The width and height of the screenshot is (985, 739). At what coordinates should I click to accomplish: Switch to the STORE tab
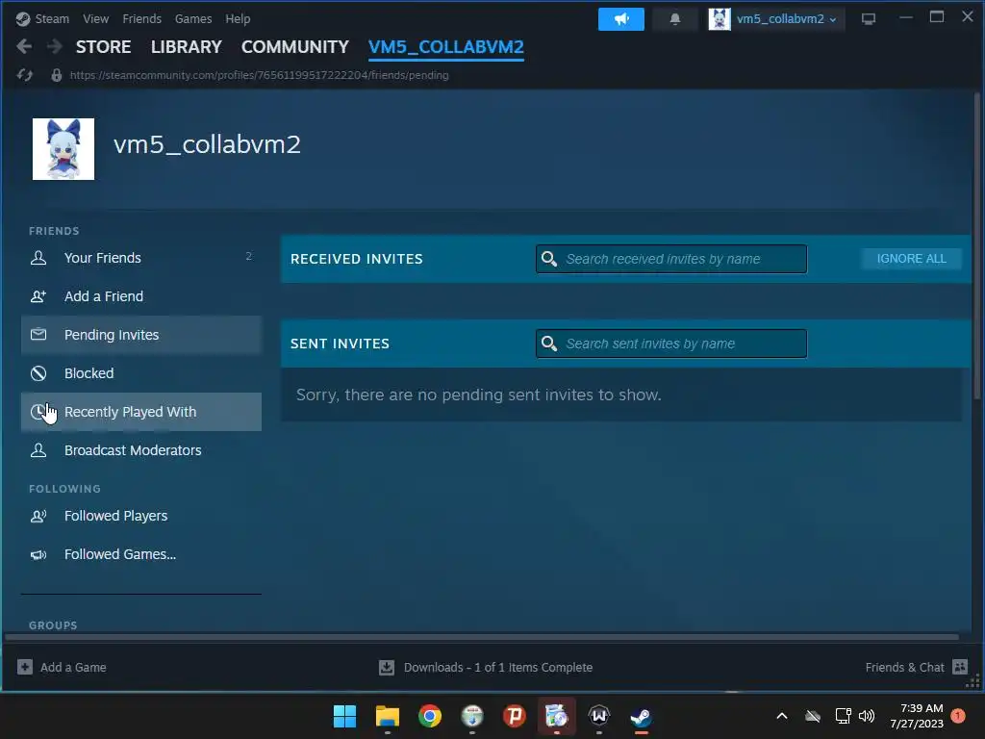click(104, 46)
